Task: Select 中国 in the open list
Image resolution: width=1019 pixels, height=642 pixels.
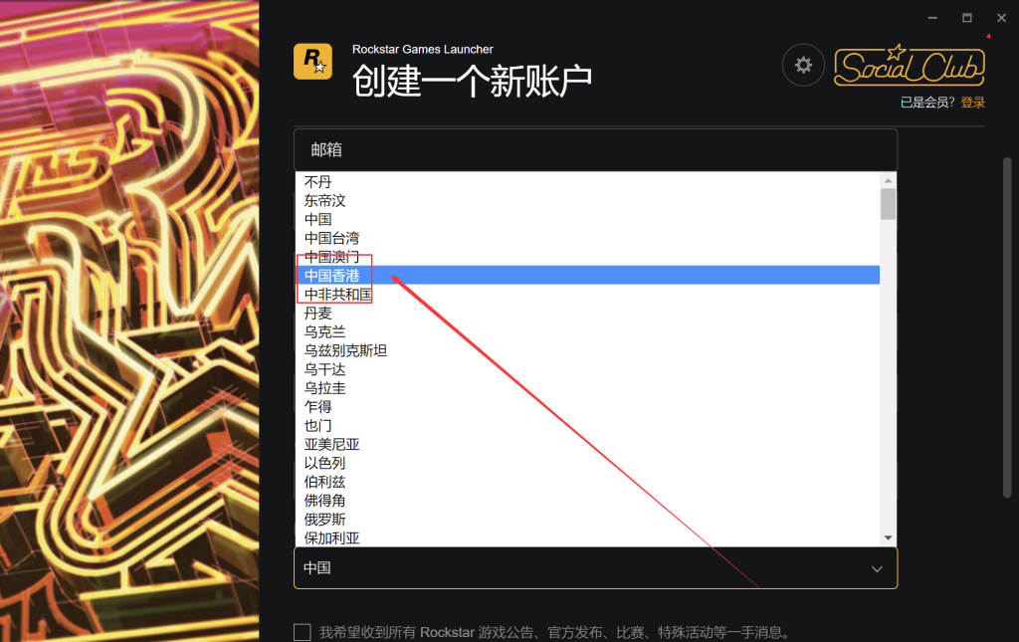Action: pos(587,220)
